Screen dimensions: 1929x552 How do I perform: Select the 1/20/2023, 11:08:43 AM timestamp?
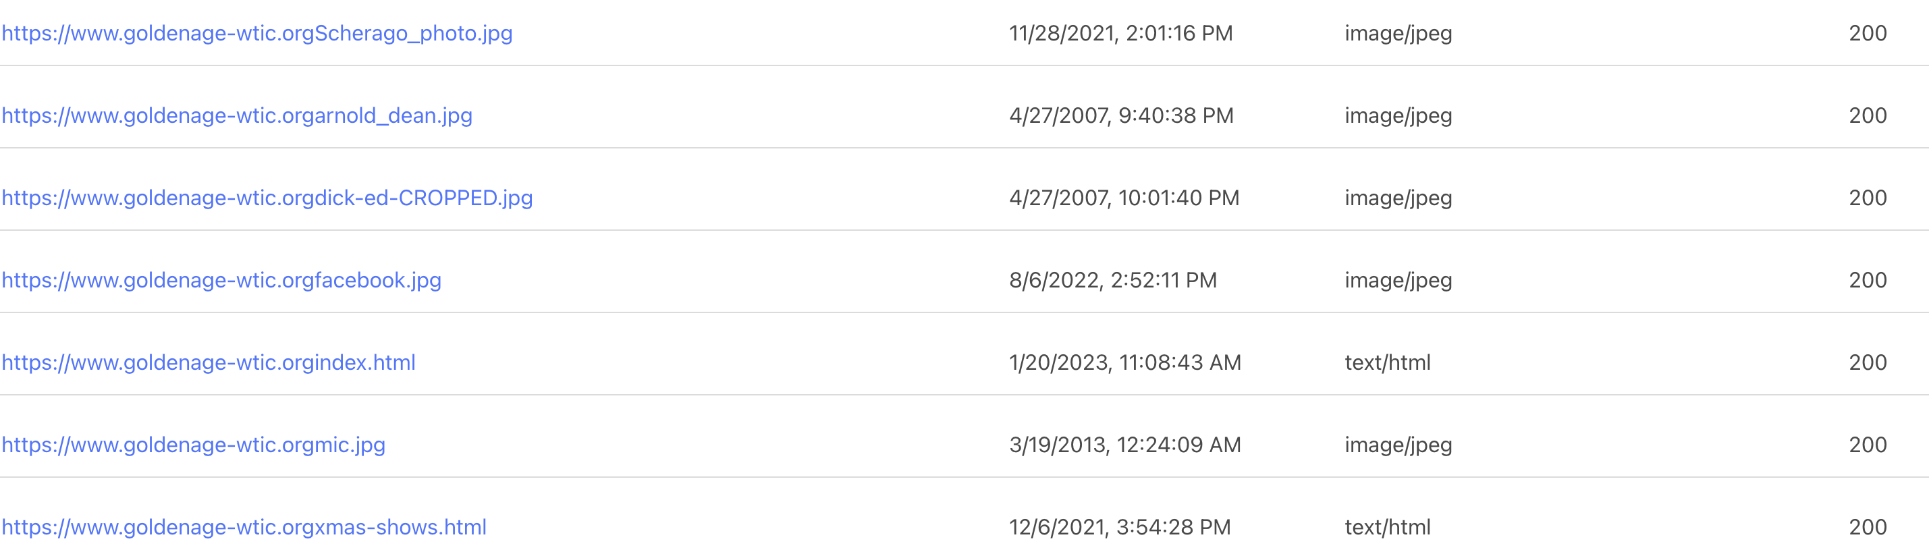[x=1124, y=363]
